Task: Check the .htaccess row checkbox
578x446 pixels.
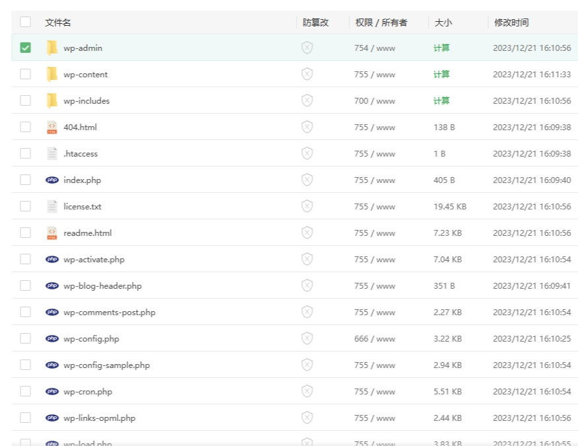Action: click(x=26, y=153)
